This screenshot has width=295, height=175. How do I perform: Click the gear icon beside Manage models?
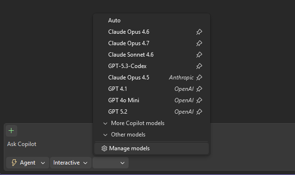104,148
